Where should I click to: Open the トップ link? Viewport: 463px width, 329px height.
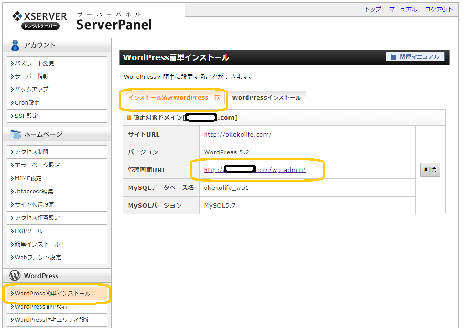pyautogui.click(x=373, y=10)
